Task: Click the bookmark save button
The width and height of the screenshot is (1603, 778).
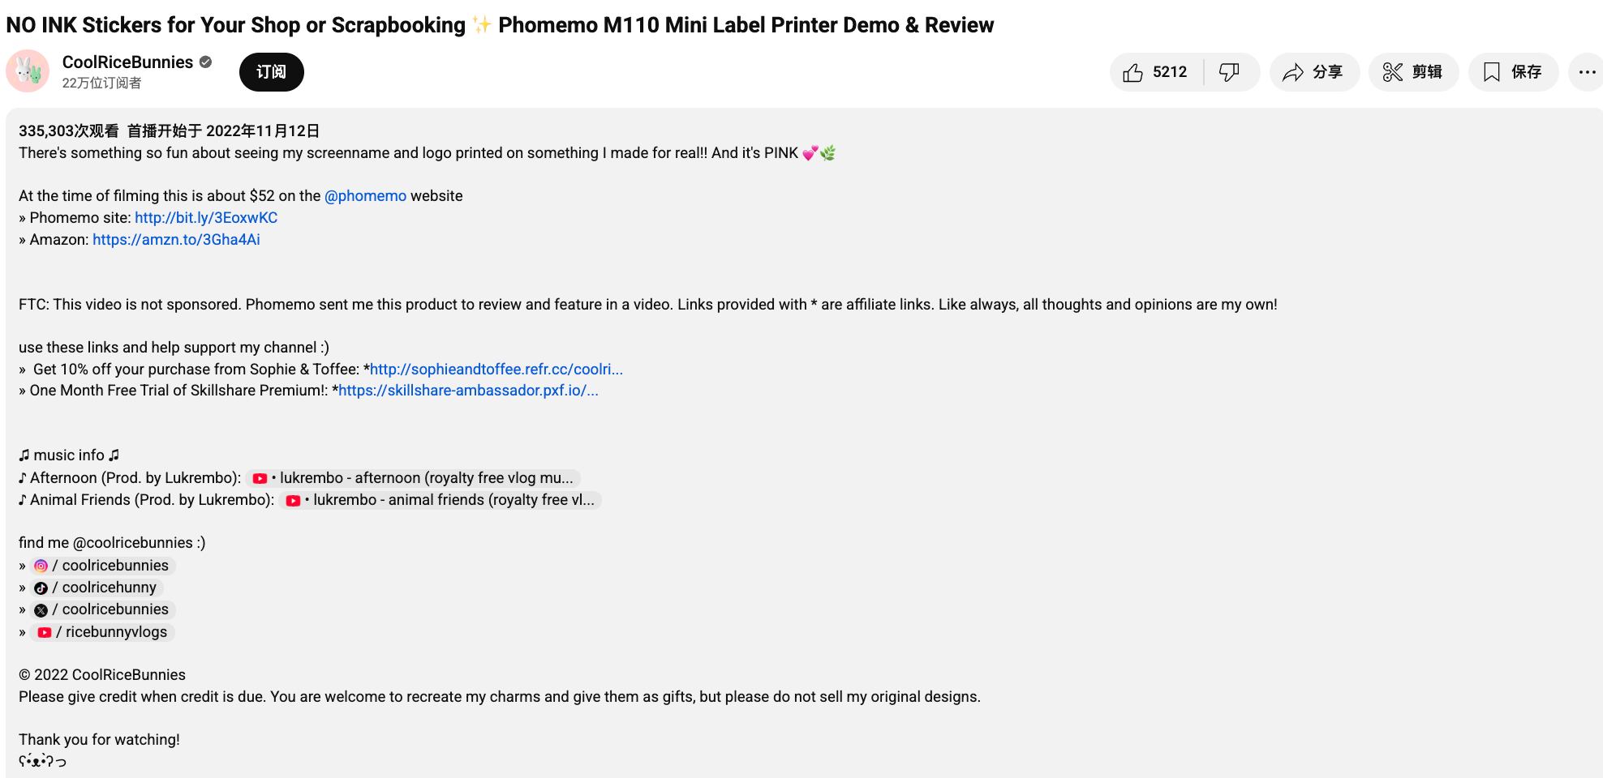Action: pyautogui.click(x=1512, y=72)
